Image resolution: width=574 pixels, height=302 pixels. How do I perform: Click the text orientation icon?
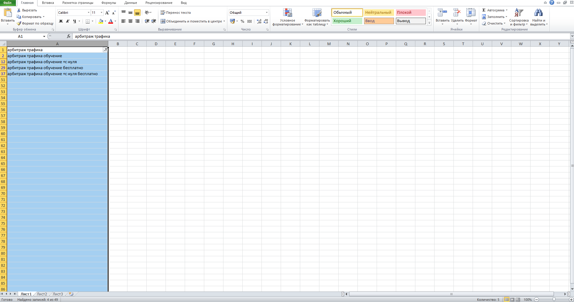pos(147,13)
